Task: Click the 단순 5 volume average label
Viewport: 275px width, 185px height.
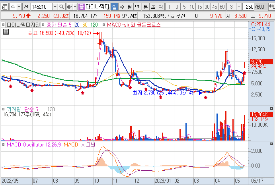Action: pos(31,110)
